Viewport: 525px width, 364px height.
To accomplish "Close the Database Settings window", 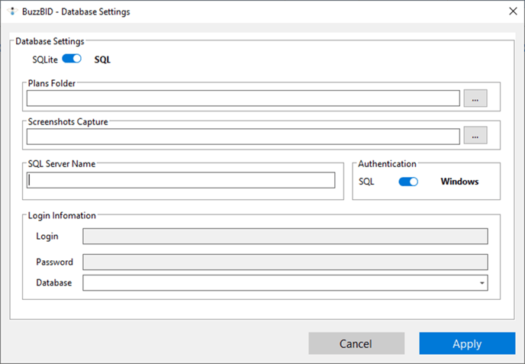I will pos(513,11).
